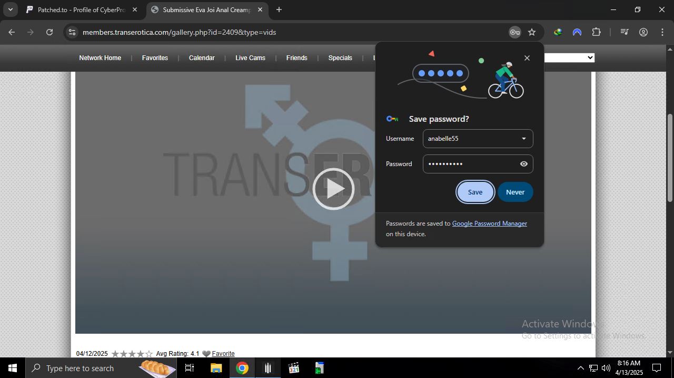Click the Username field anabelle55
This screenshot has width=674, height=378.
(x=478, y=139)
